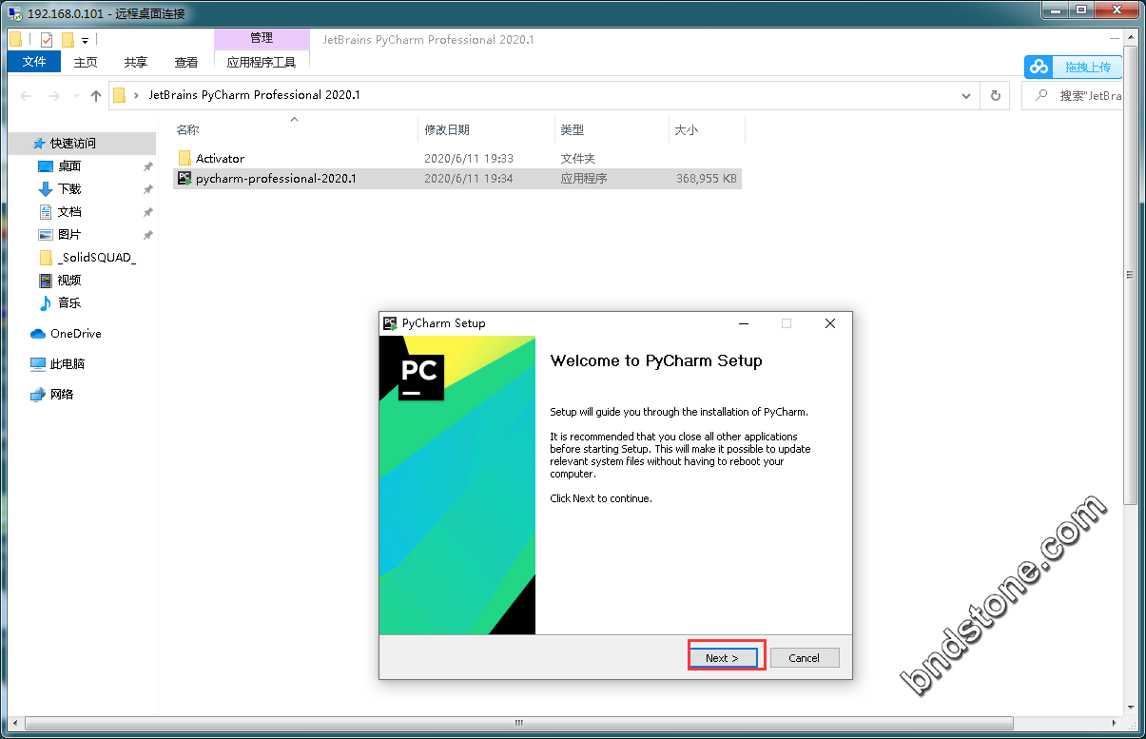Click Next in PyCharm Setup
This screenshot has height=739, width=1146.
point(723,657)
